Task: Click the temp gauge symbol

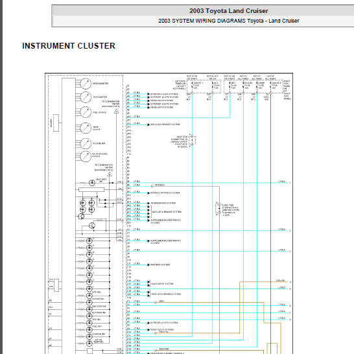Action: [86, 128]
